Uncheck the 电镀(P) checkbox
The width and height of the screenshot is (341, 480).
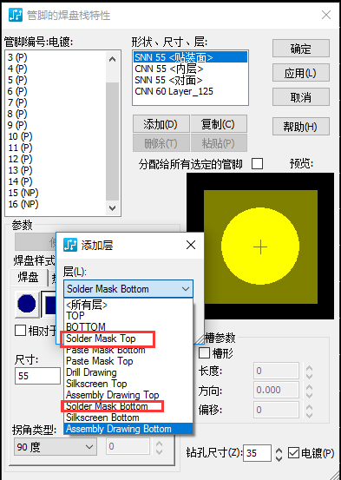click(293, 453)
